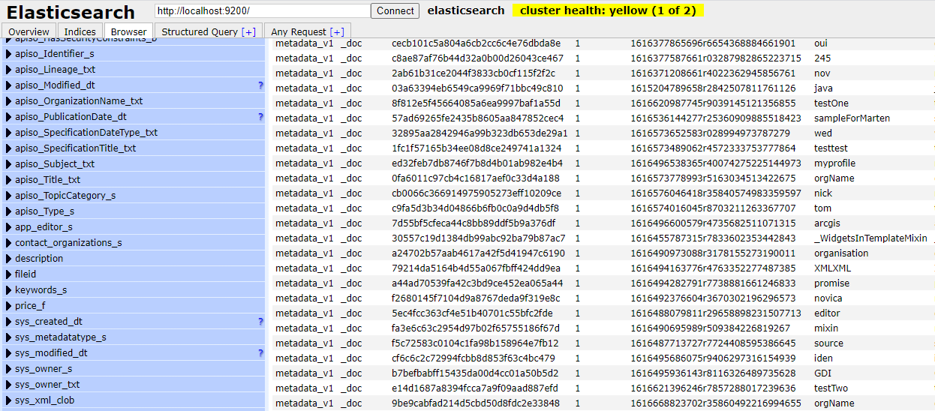
Task: Select the Browser tab
Action: click(x=129, y=31)
